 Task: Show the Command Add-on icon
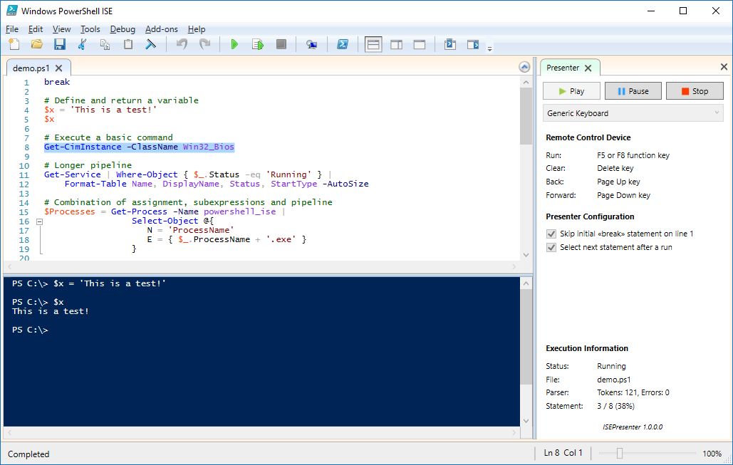point(450,44)
